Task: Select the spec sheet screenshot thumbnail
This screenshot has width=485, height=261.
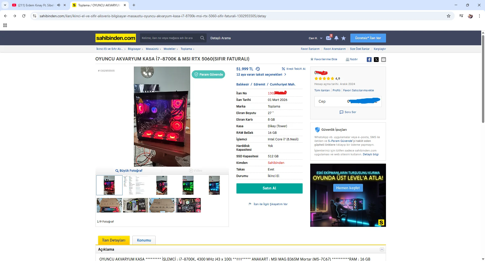Action: 136,185
